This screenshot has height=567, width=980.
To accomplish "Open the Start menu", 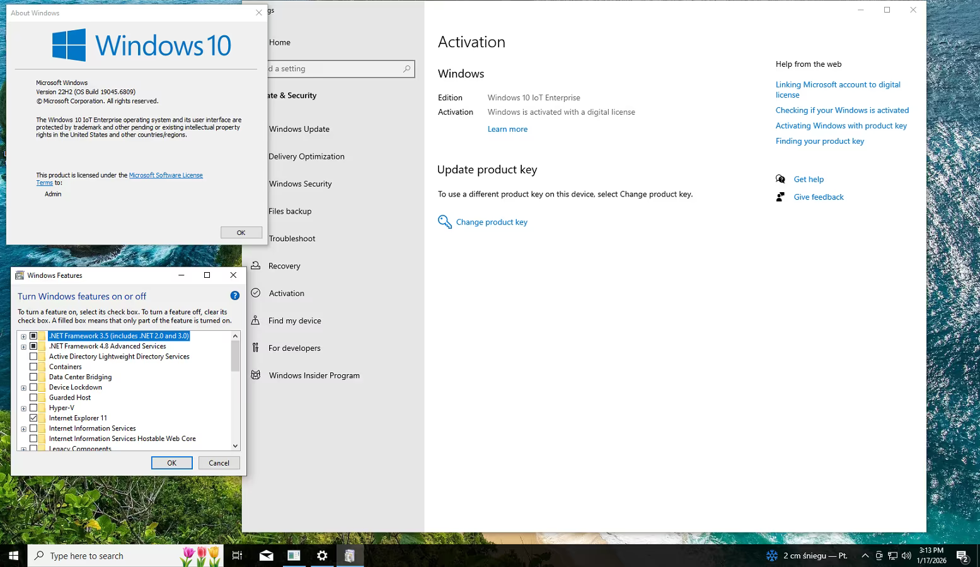I will coord(14,556).
